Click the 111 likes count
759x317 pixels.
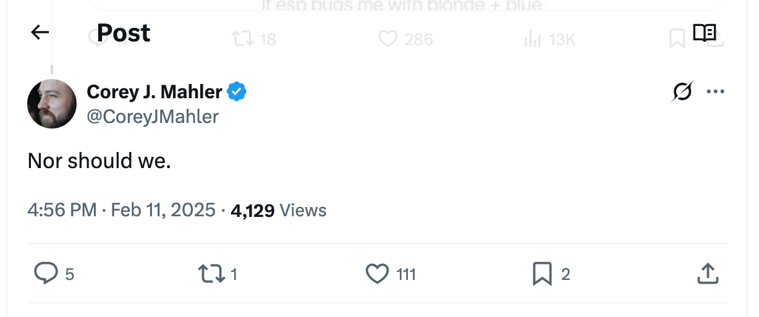[x=406, y=274]
